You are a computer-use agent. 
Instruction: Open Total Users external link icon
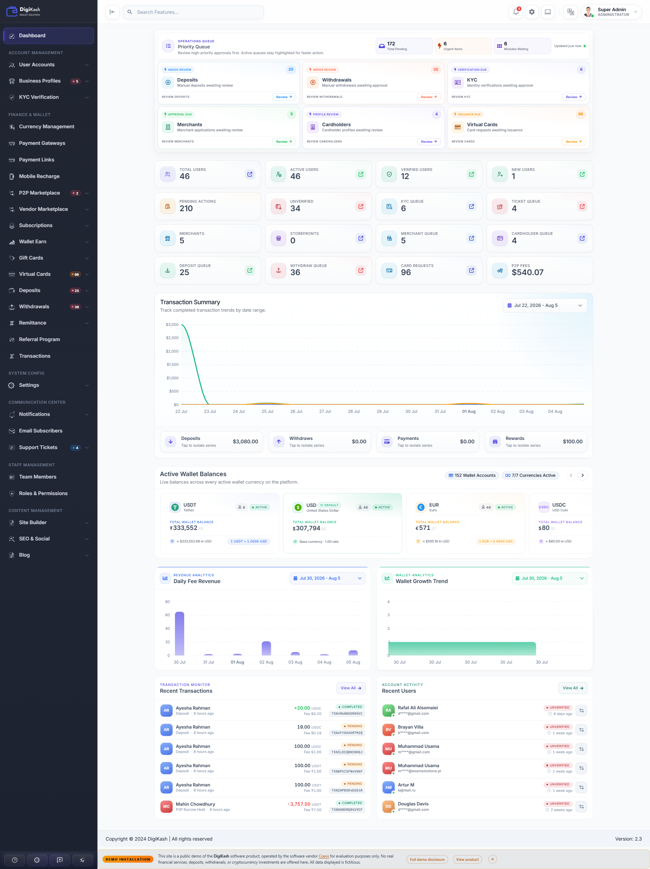point(250,174)
